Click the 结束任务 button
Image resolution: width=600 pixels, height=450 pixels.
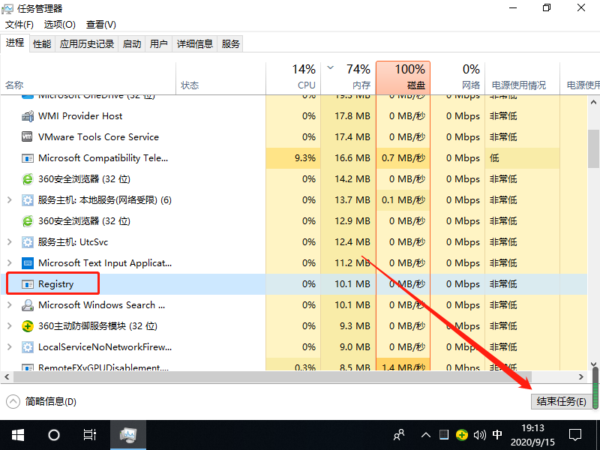pos(561,400)
